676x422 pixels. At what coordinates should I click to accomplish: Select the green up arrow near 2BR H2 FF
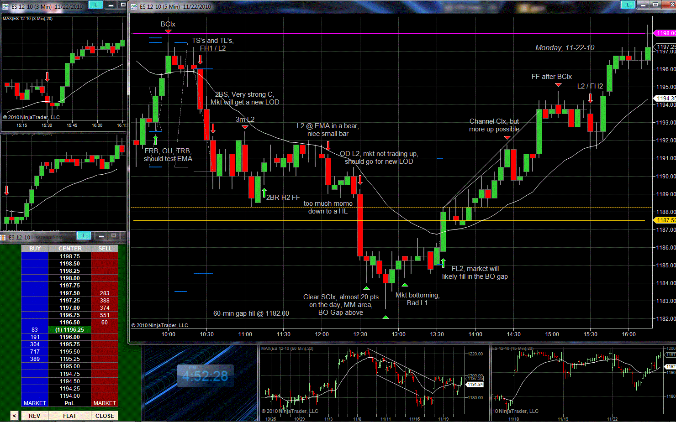[x=264, y=193]
